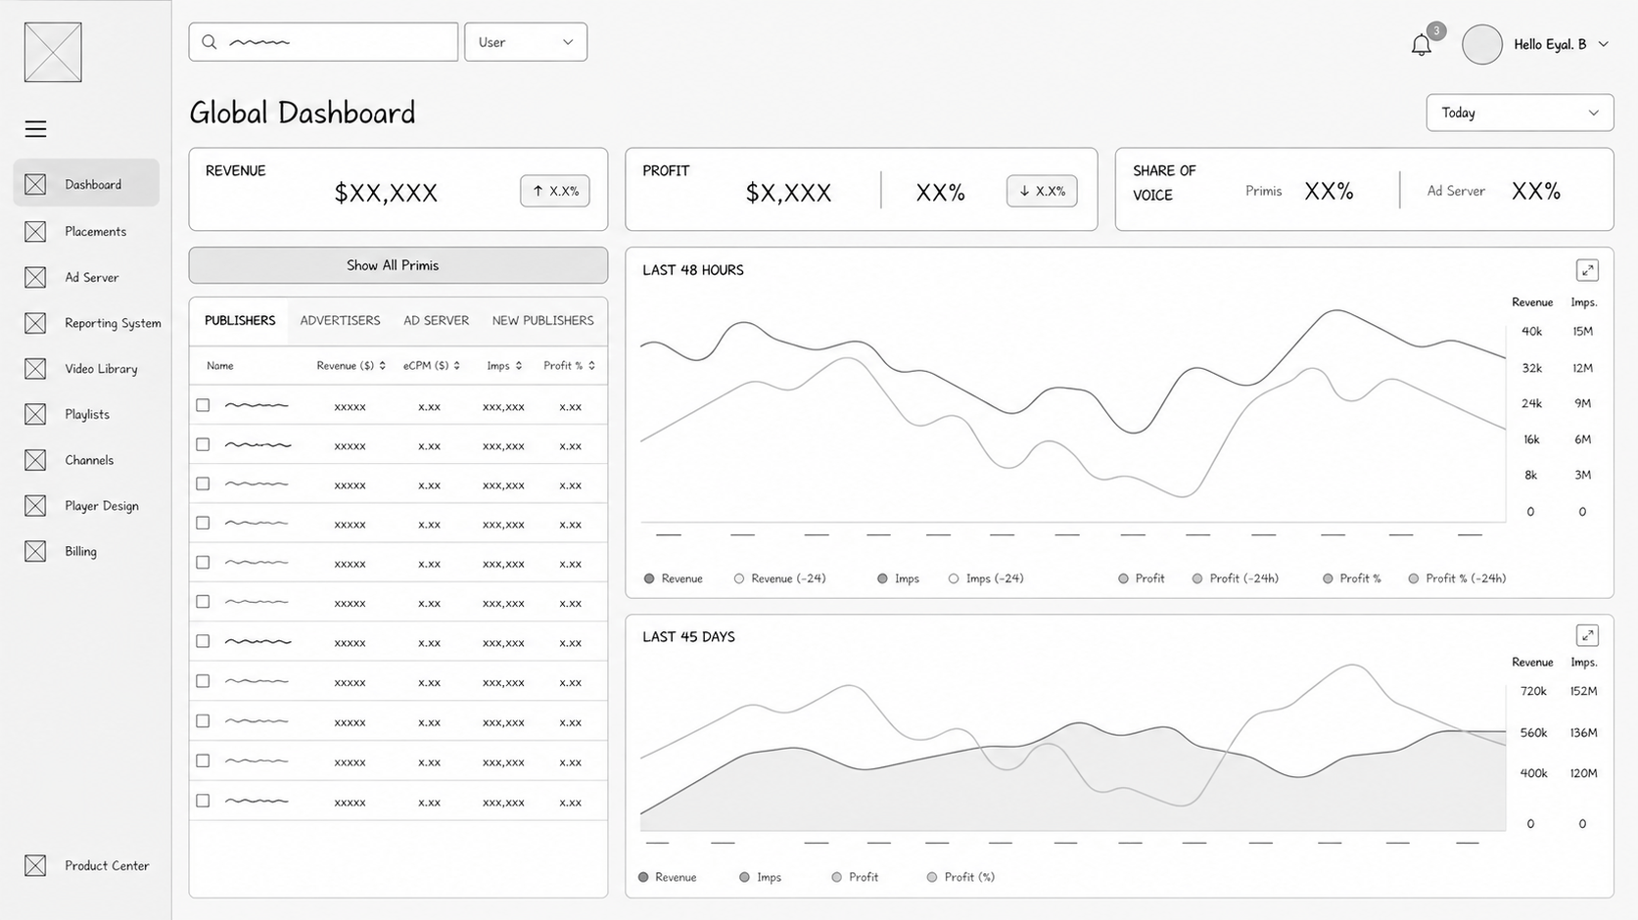The width and height of the screenshot is (1638, 920).
Task: Expand the Last 48 Hours chart
Action: tap(1587, 270)
